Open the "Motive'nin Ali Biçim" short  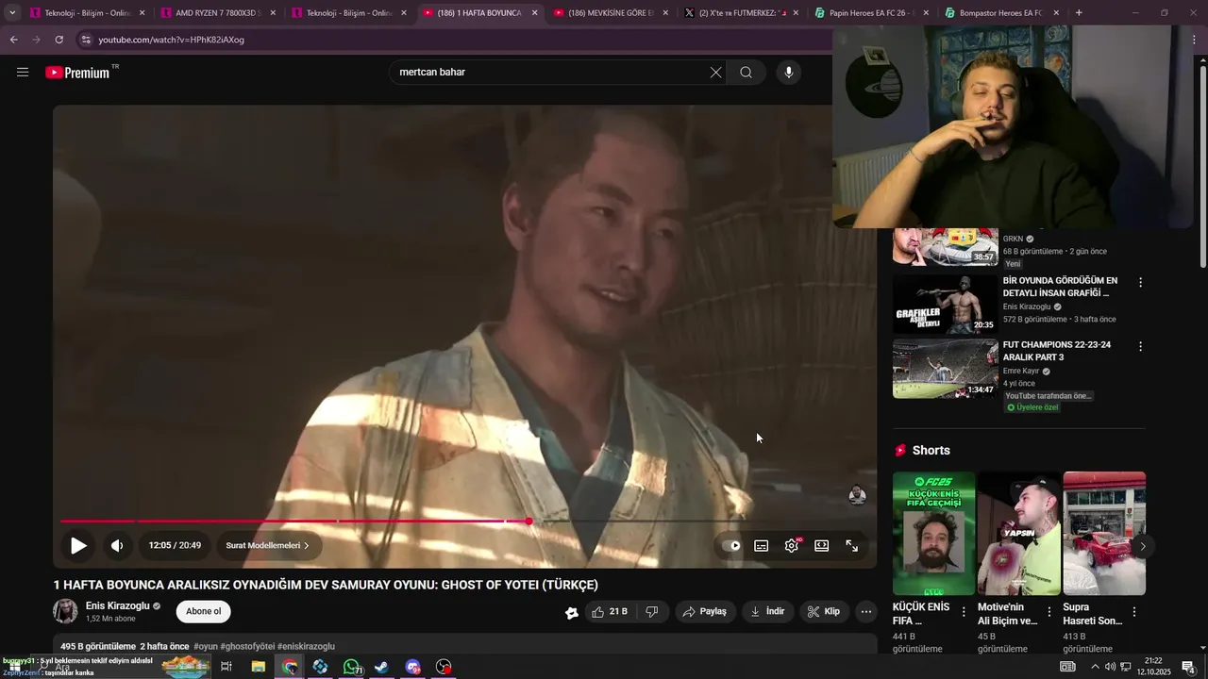(x=1018, y=534)
